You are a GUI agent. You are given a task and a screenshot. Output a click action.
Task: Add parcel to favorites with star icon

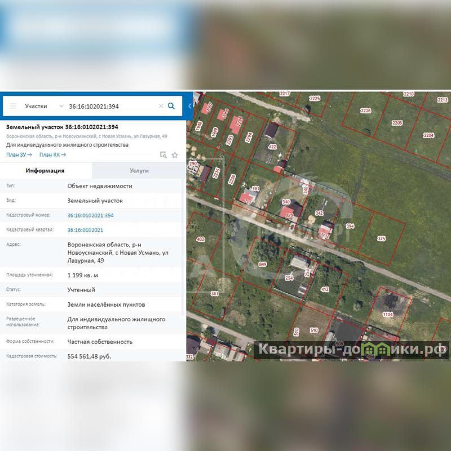pyautogui.click(x=175, y=154)
